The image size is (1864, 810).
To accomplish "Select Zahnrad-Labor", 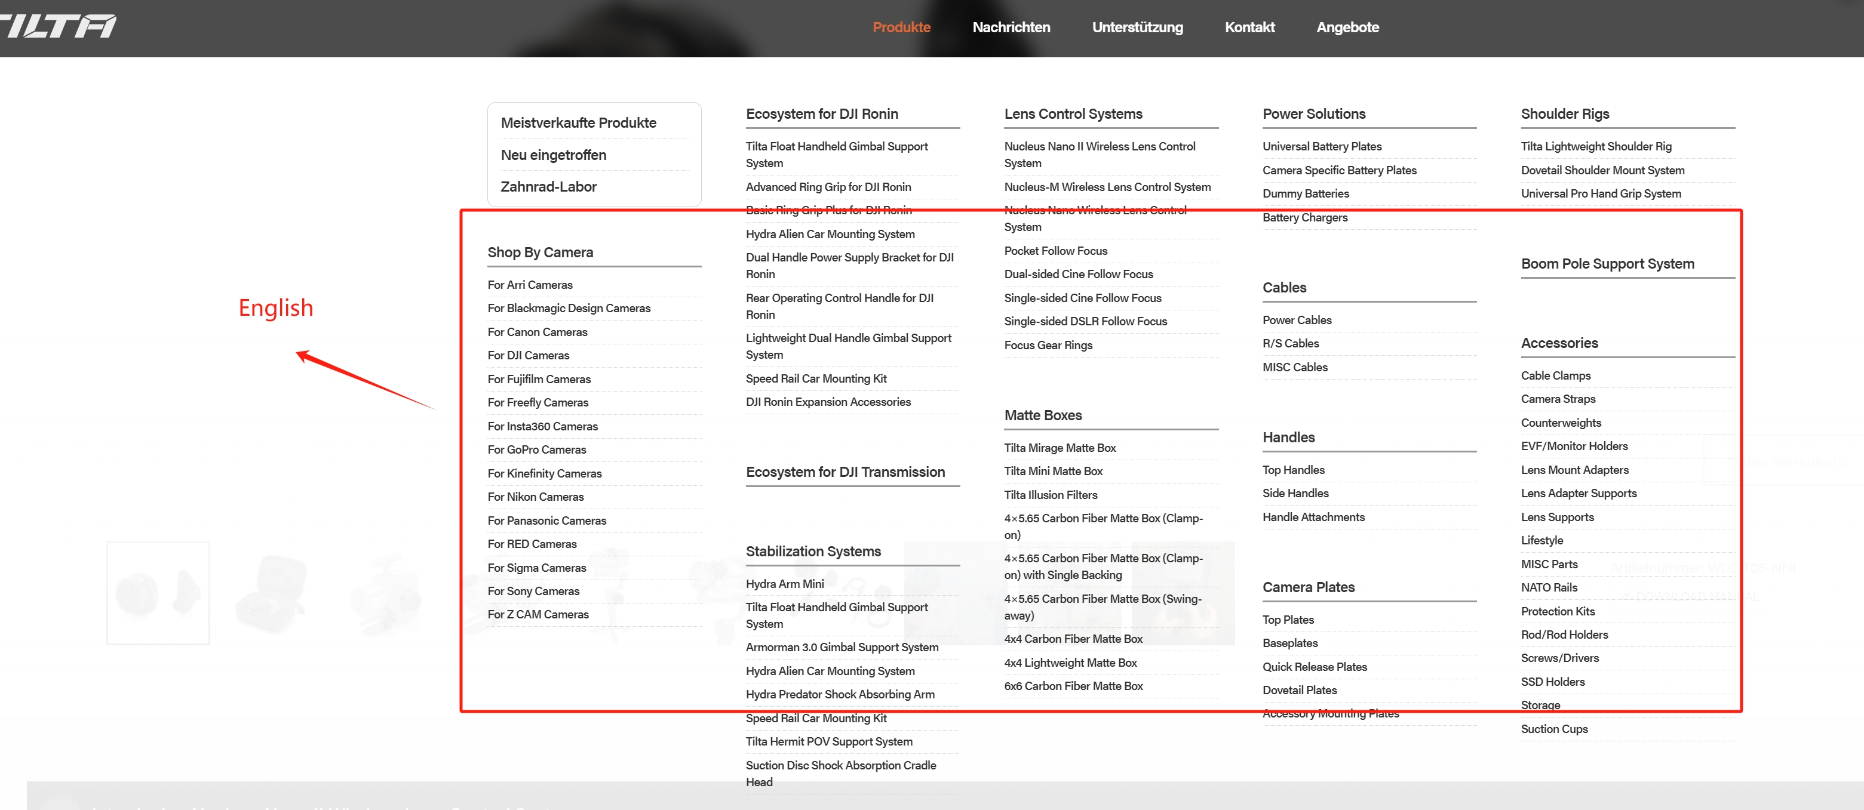I will pos(548,187).
